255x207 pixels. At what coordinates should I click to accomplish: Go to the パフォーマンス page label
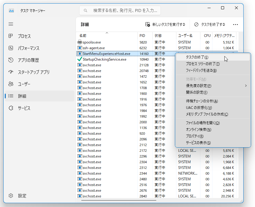point(28,48)
